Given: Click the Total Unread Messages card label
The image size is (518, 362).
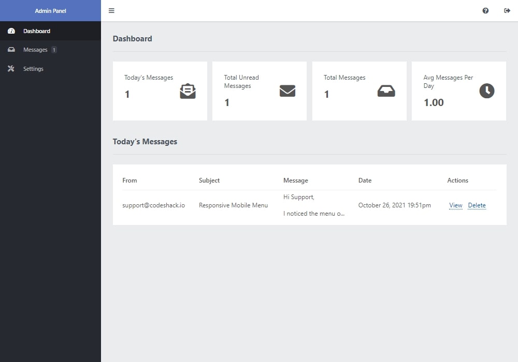Looking at the screenshot, I should (x=241, y=81).
